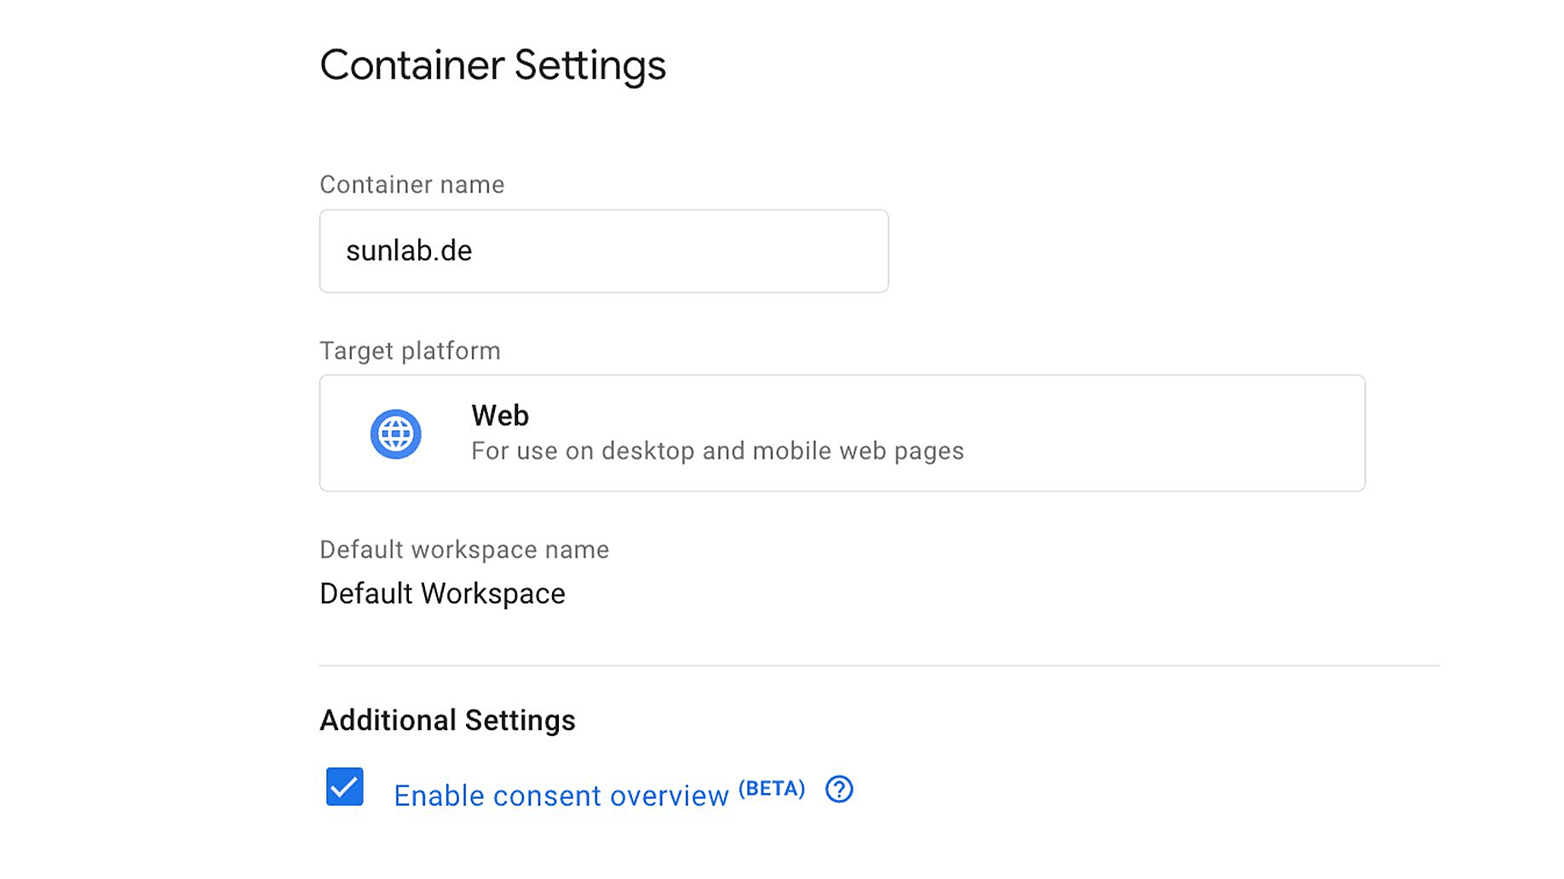Click the desktop and mobile web pages description
The height and width of the screenshot is (879, 1564).
[x=717, y=451]
